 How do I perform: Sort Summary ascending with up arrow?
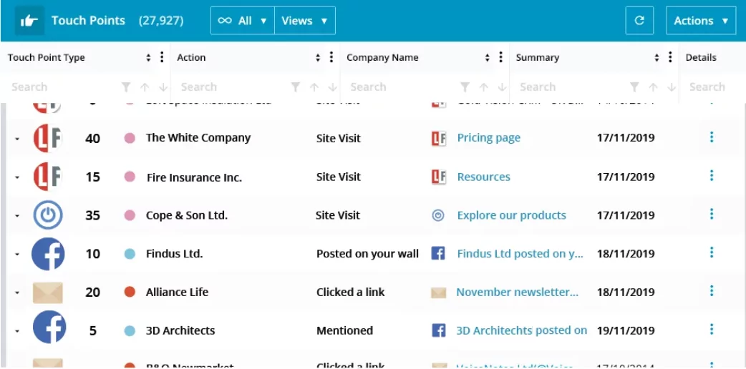click(x=653, y=87)
